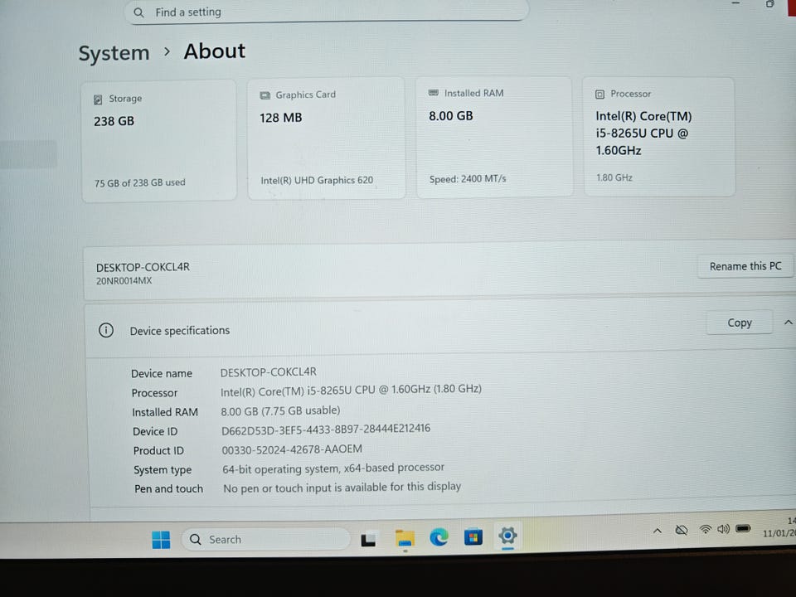Click Speed: 2400 MT/s text

click(468, 179)
